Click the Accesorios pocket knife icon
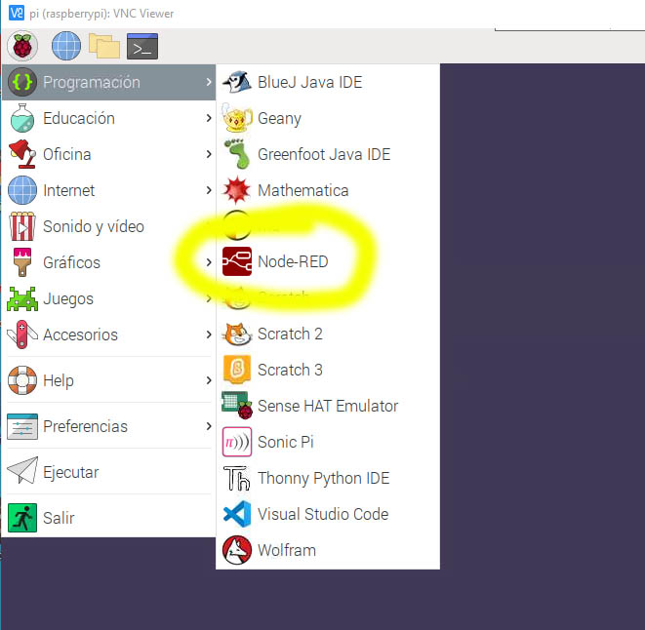The image size is (645, 630). click(x=22, y=335)
